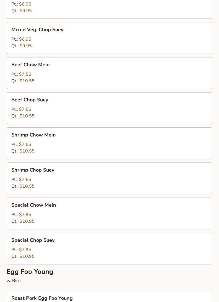Pick the Beef Chow Mein pint price
219x302 pixels.
[x=25, y=74]
